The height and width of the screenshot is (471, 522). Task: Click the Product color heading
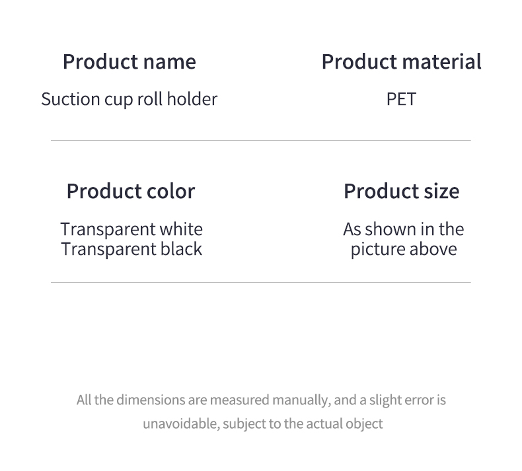point(131,192)
